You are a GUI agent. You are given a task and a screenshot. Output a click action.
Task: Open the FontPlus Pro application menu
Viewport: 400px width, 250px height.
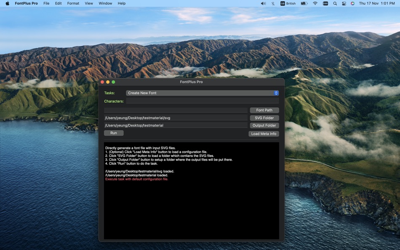click(x=26, y=3)
